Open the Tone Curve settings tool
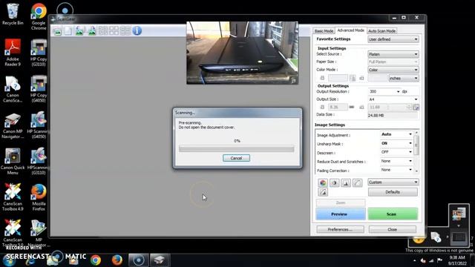This screenshot has width=475, height=267. click(358, 182)
